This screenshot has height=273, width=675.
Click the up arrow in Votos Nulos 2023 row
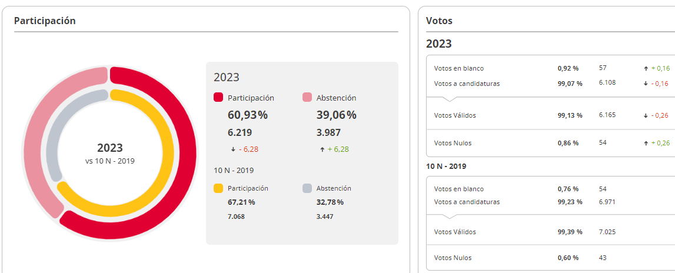click(646, 143)
